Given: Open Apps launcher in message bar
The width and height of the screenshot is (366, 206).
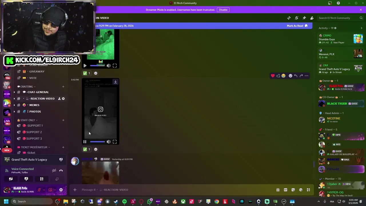Looking at the screenshot, I should click(x=308, y=190).
